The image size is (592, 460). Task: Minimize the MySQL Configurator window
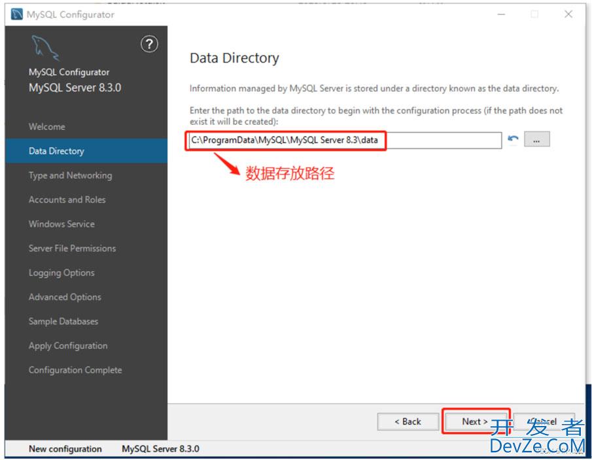[x=501, y=14]
